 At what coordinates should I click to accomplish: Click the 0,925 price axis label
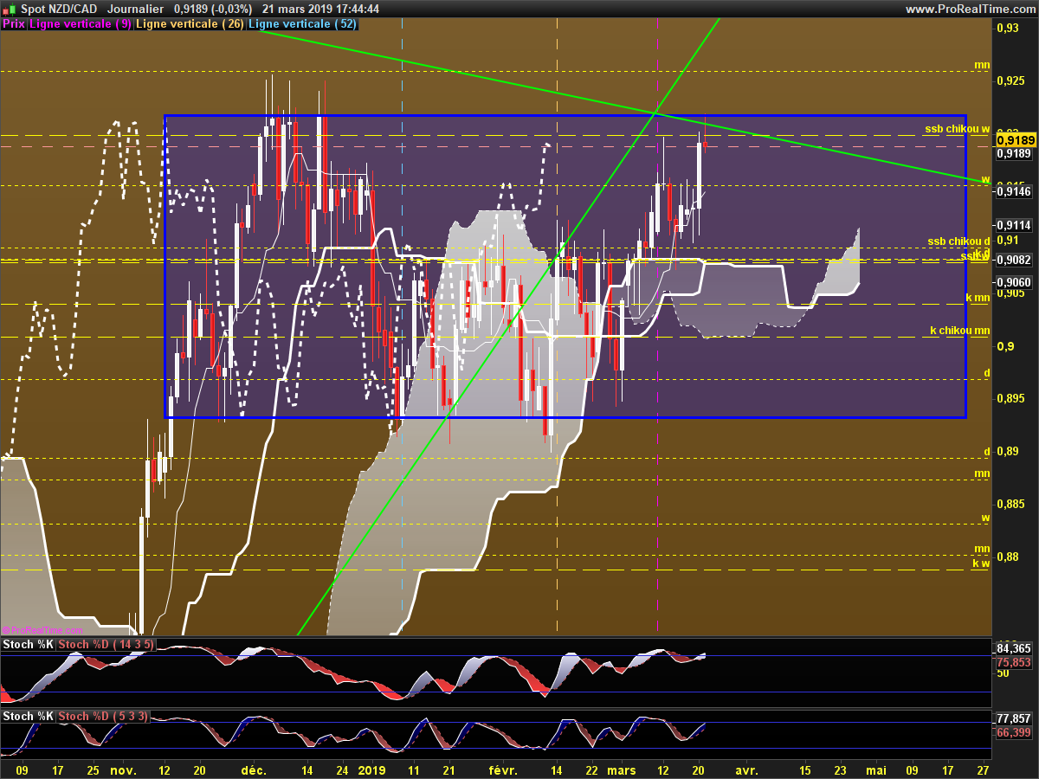pos(1011,81)
